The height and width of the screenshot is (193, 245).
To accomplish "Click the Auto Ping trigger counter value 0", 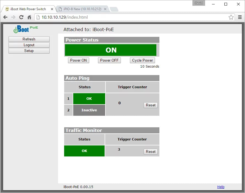I will [x=119, y=103].
